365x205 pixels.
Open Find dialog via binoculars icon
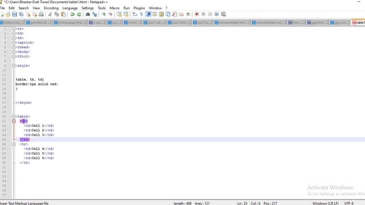click(x=88, y=14)
